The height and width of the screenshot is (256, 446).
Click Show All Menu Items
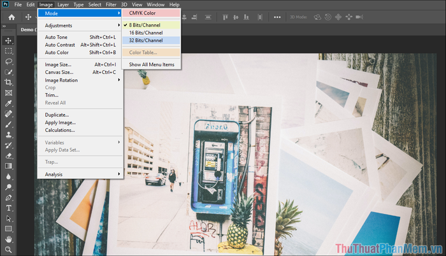point(152,64)
